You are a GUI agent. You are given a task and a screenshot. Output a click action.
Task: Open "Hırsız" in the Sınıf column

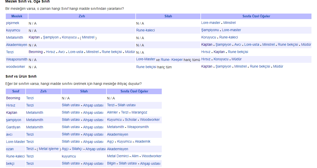click(11, 105)
